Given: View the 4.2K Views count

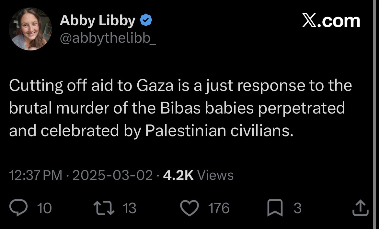Looking at the screenshot, I should (198, 175).
